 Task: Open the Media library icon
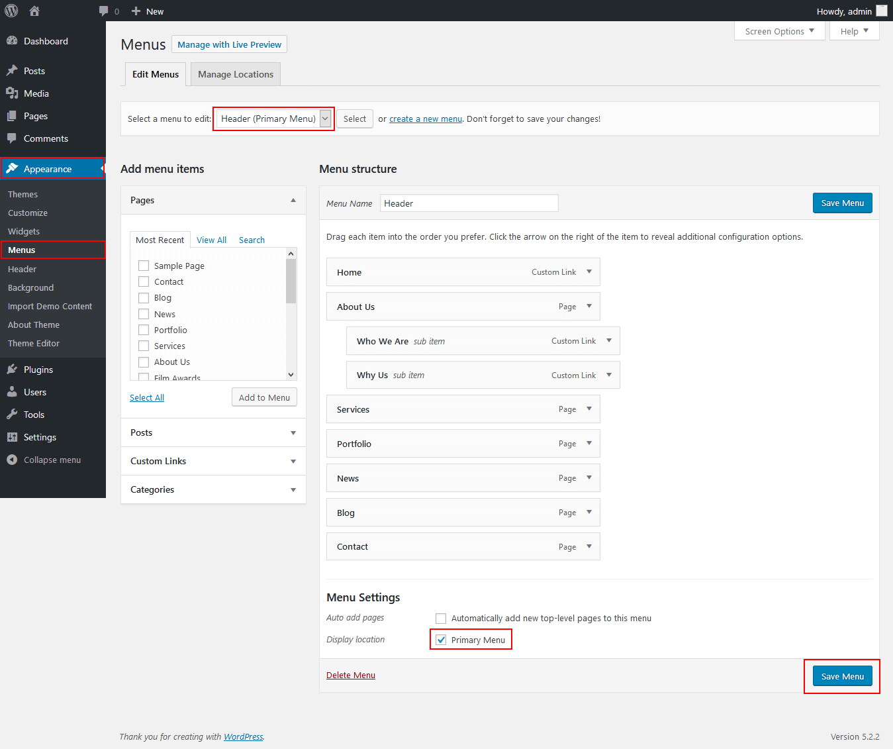[x=12, y=93]
